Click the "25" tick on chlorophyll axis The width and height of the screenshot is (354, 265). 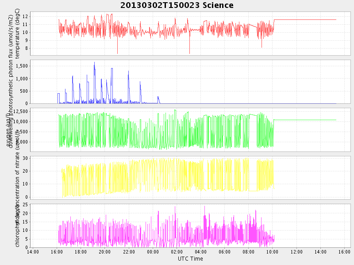(25, 204)
